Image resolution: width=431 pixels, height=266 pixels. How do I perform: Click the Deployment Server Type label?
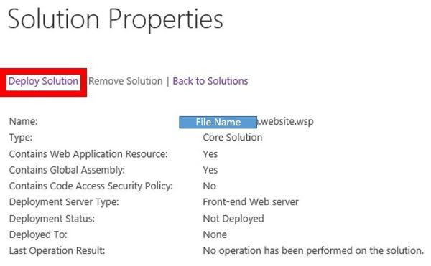(x=64, y=202)
